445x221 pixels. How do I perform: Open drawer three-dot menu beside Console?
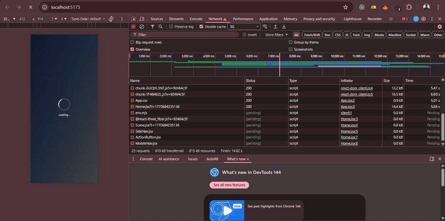click(133, 159)
